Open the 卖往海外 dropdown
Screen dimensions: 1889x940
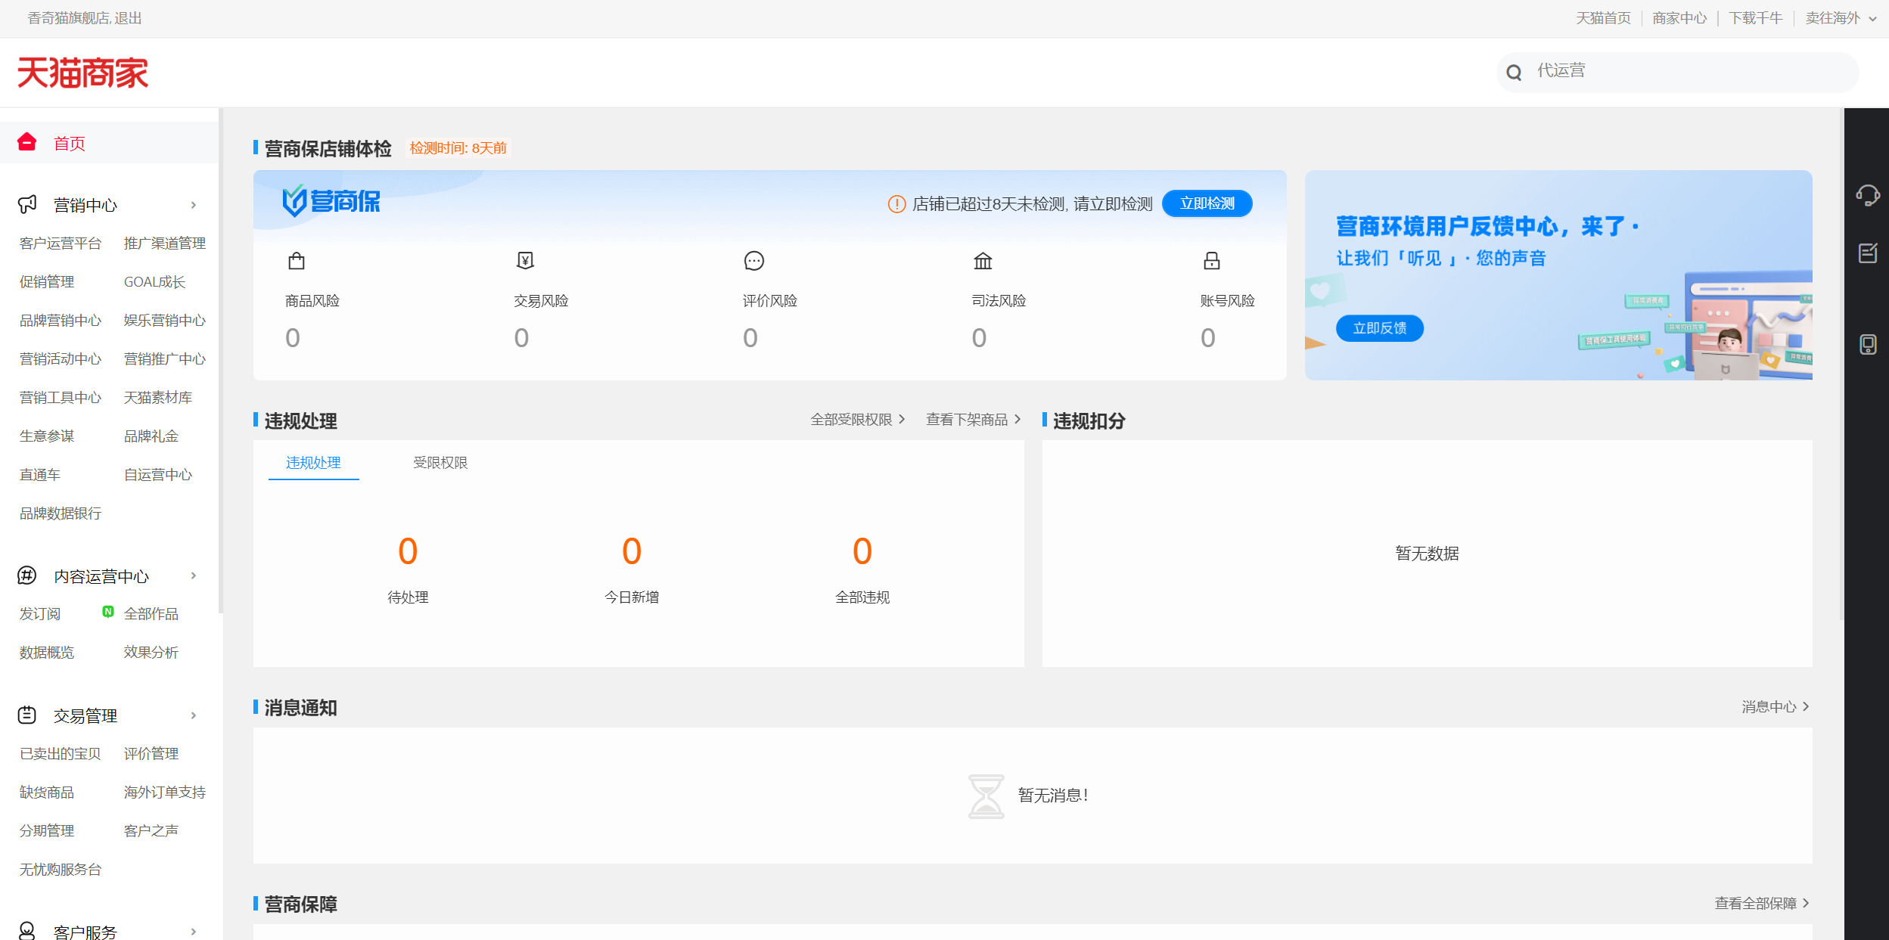pos(1841,18)
